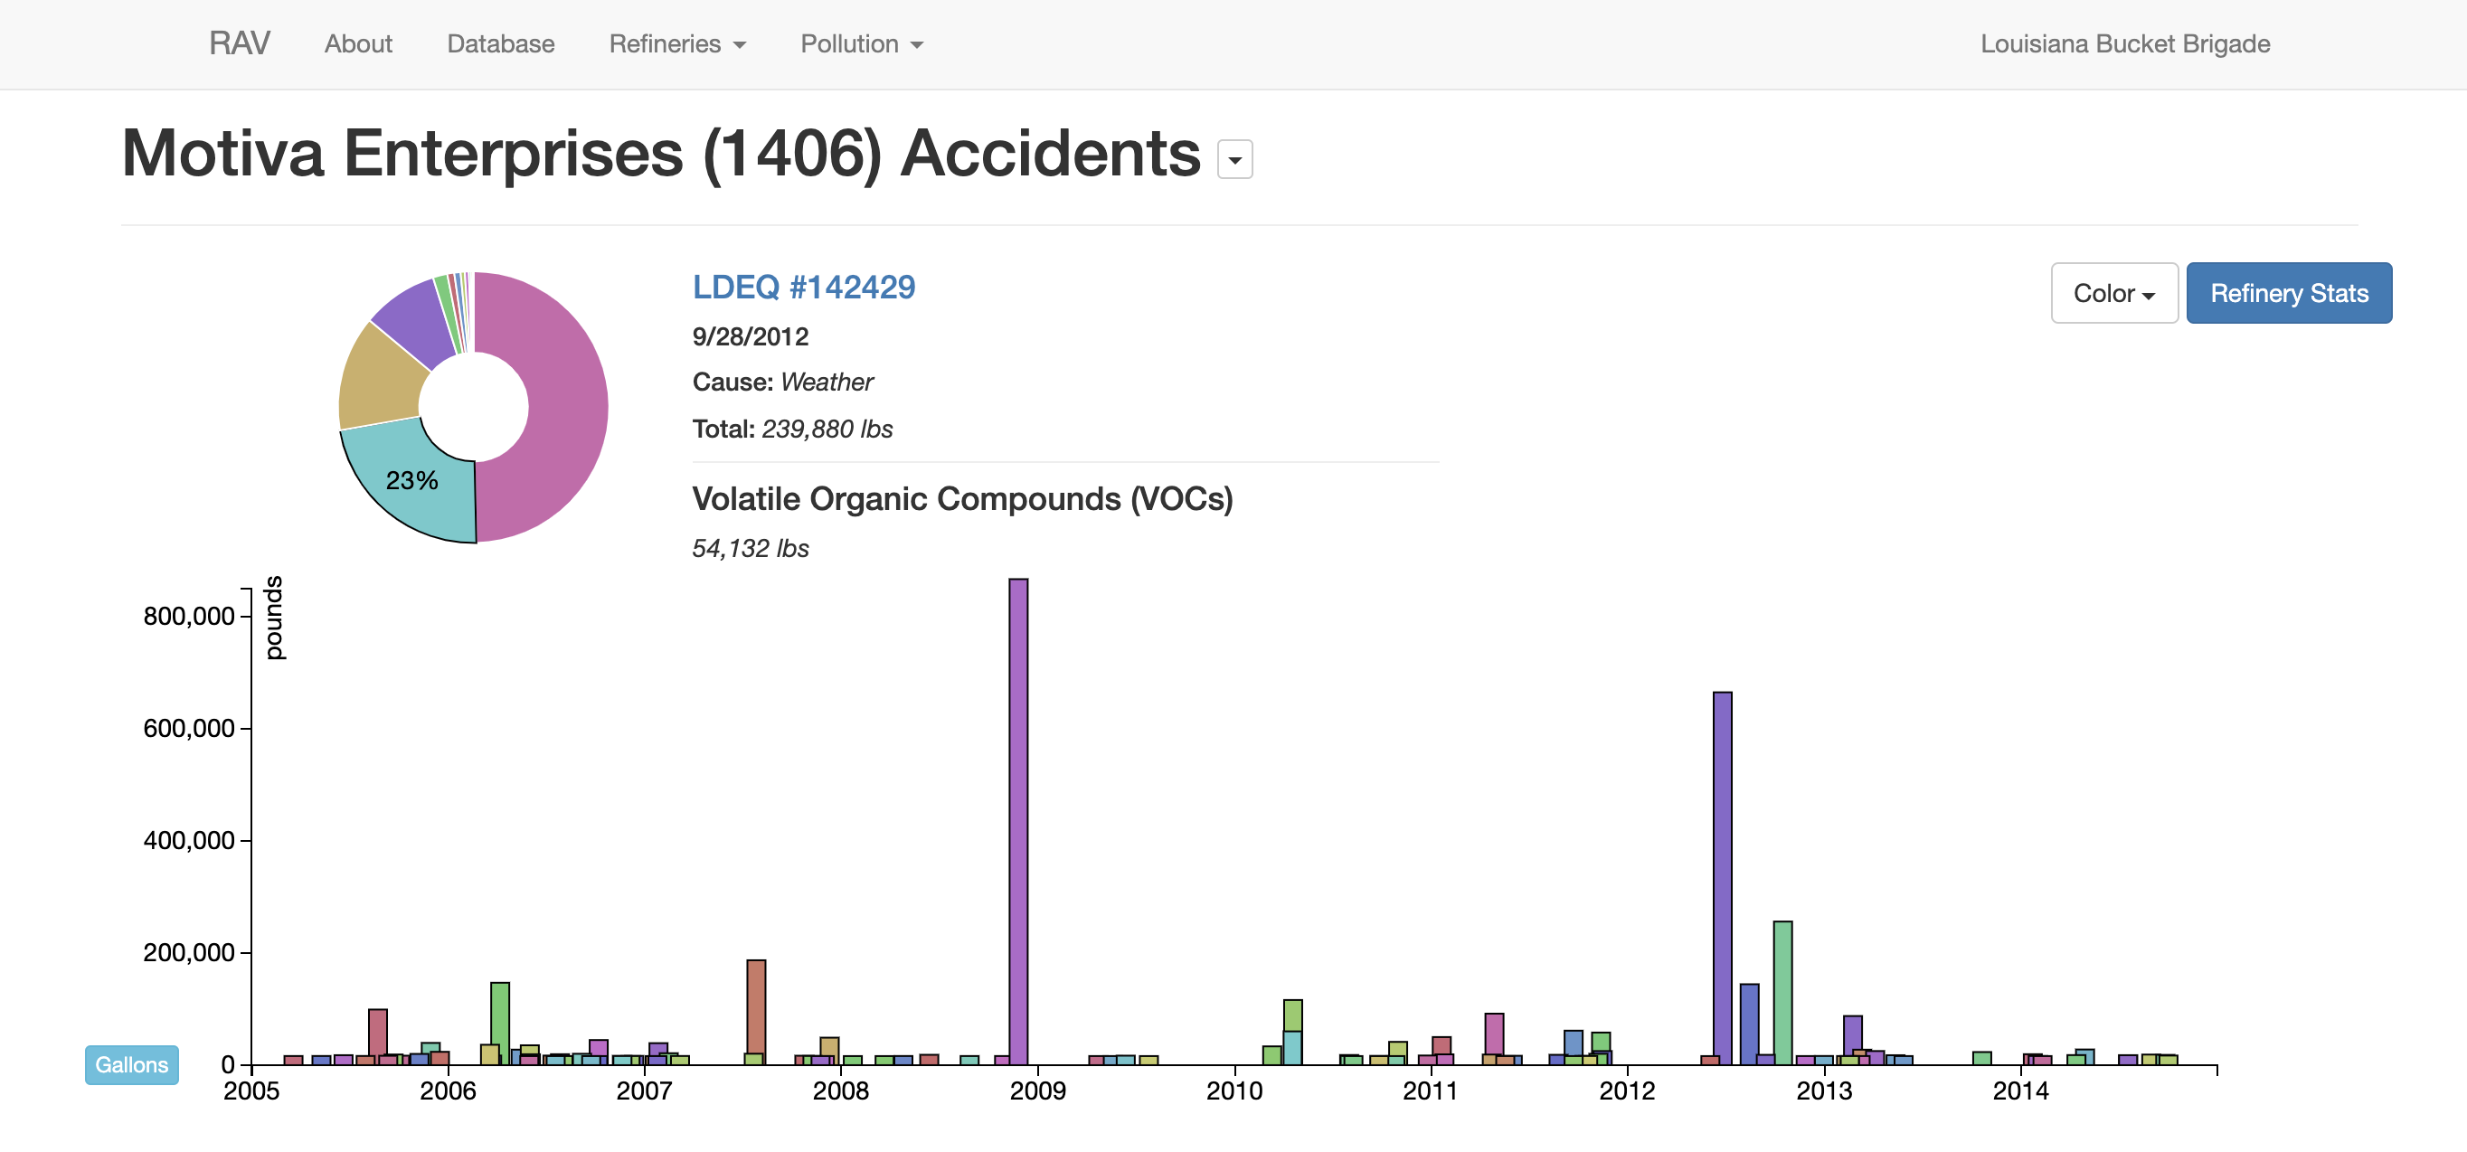Expand the Refineries dropdown menu
Screen dimensions: 2467x1152
click(x=677, y=44)
